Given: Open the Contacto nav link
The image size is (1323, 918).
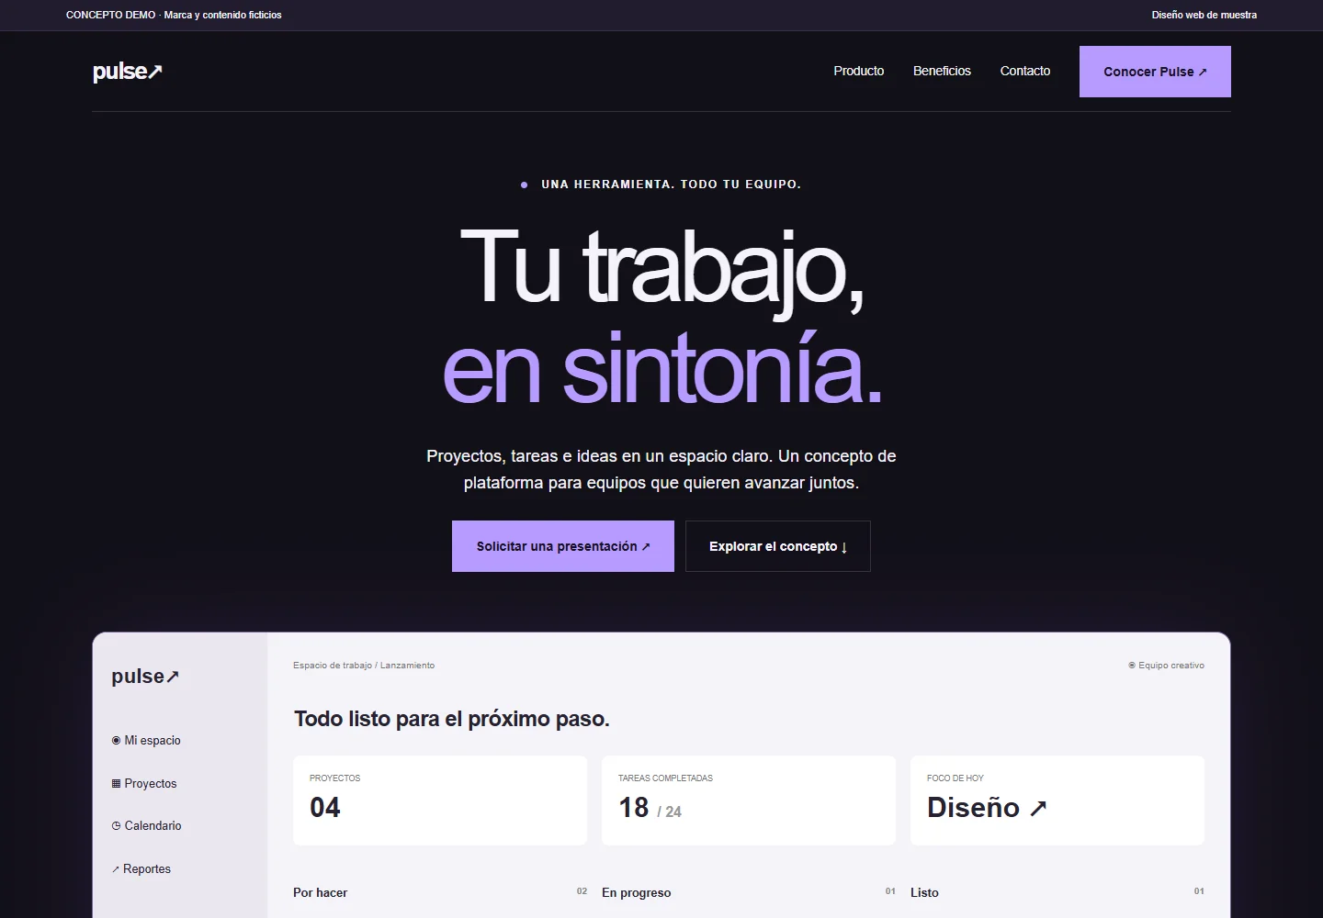Looking at the screenshot, I should (1024, 71).
